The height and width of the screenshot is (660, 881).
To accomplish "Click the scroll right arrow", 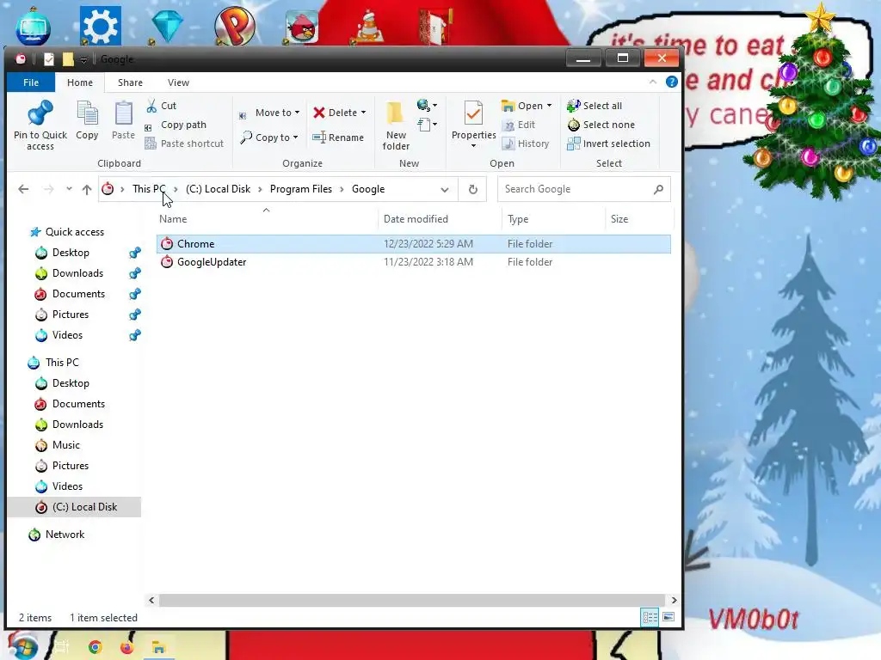I will click(x=674, y=600).
